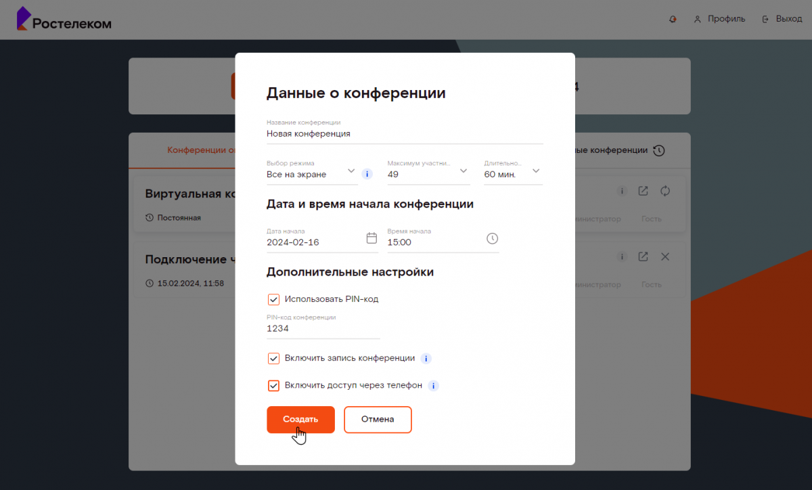Click info icon beside conference recording option
The image size is (812, 490).
click(x=426, y=359)
